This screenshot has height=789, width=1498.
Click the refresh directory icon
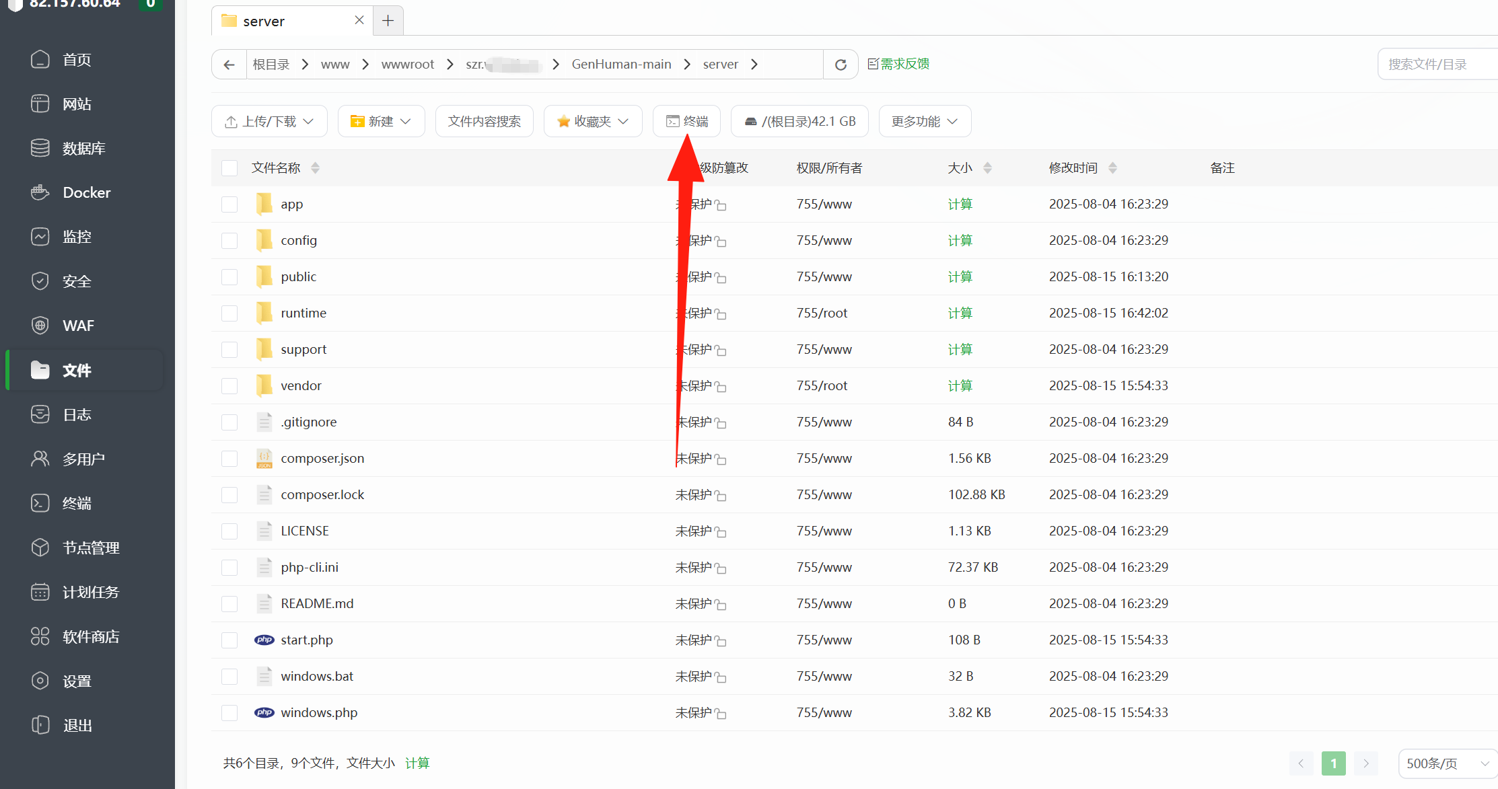pos(841,65)
